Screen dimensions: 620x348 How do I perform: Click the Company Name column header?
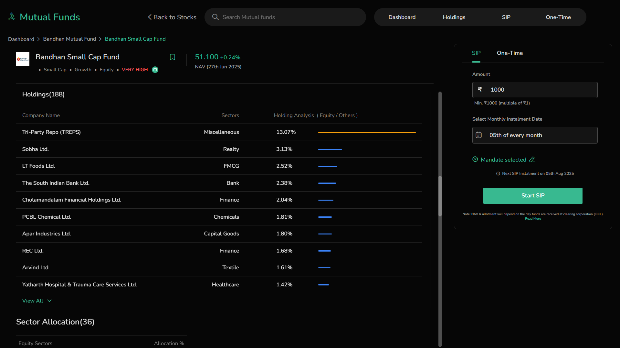(41, 115)
